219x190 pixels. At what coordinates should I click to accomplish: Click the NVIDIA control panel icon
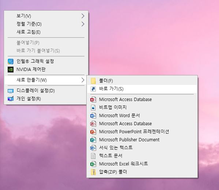11,70
